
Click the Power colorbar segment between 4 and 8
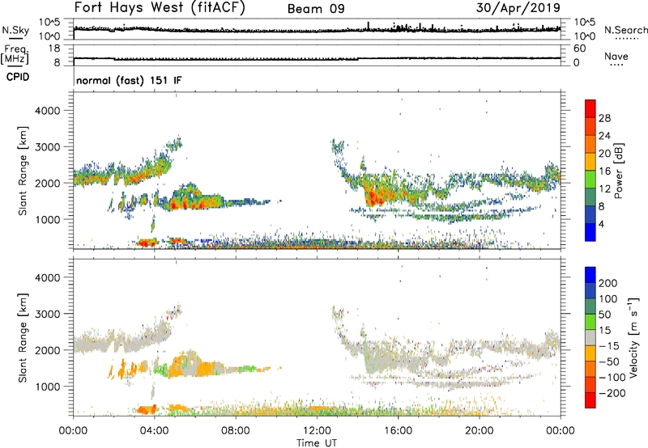click(x=590, y=215)
